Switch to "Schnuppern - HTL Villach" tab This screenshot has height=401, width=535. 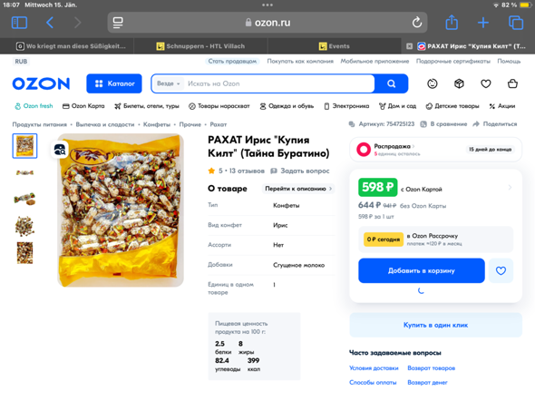coord(200,46)
